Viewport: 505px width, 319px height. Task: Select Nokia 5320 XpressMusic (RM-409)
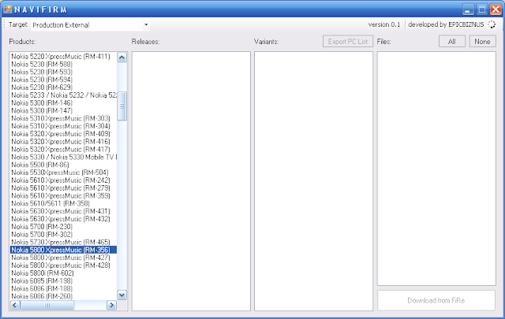(x=63, y=134)
